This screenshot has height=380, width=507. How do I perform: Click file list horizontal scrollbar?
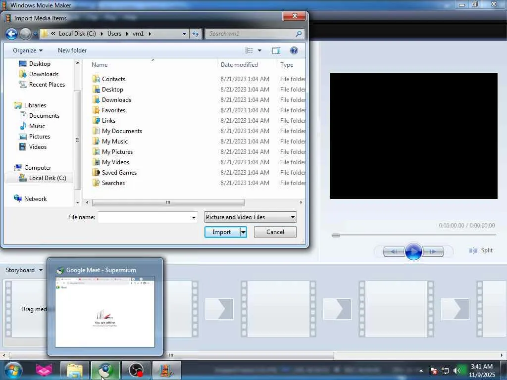pos(168,202)
